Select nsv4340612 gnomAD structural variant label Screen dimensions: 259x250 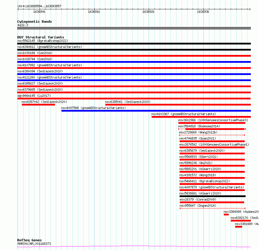click(x=50, y=47)
